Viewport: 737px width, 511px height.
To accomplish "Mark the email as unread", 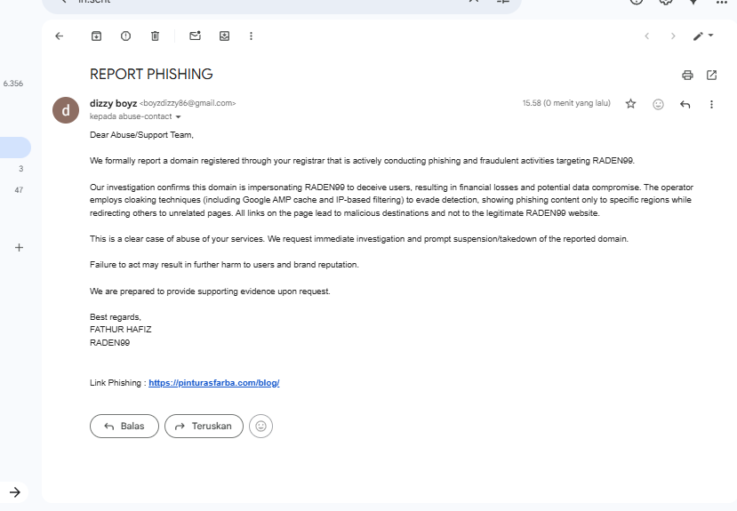I will tap(195, 36).
